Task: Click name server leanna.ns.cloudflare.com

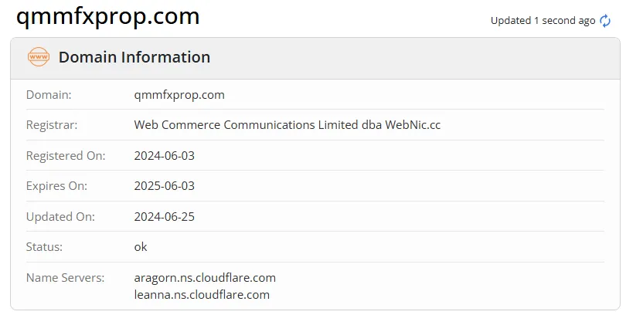Action: [202, 294]
